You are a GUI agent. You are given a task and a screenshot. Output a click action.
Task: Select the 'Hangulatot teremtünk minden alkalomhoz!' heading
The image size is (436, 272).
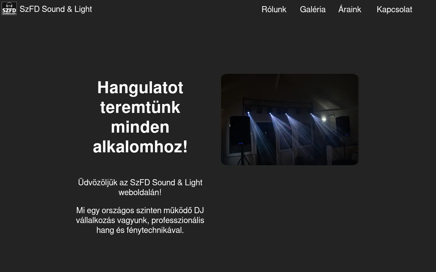(140, 117)
